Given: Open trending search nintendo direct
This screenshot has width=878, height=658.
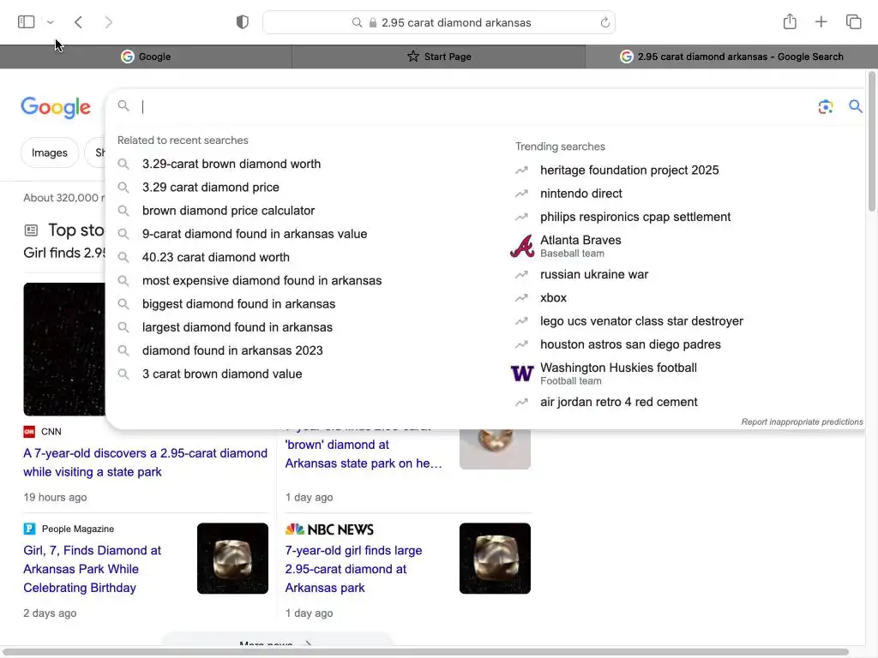Looking at the screenshot, I should point(580,194).
